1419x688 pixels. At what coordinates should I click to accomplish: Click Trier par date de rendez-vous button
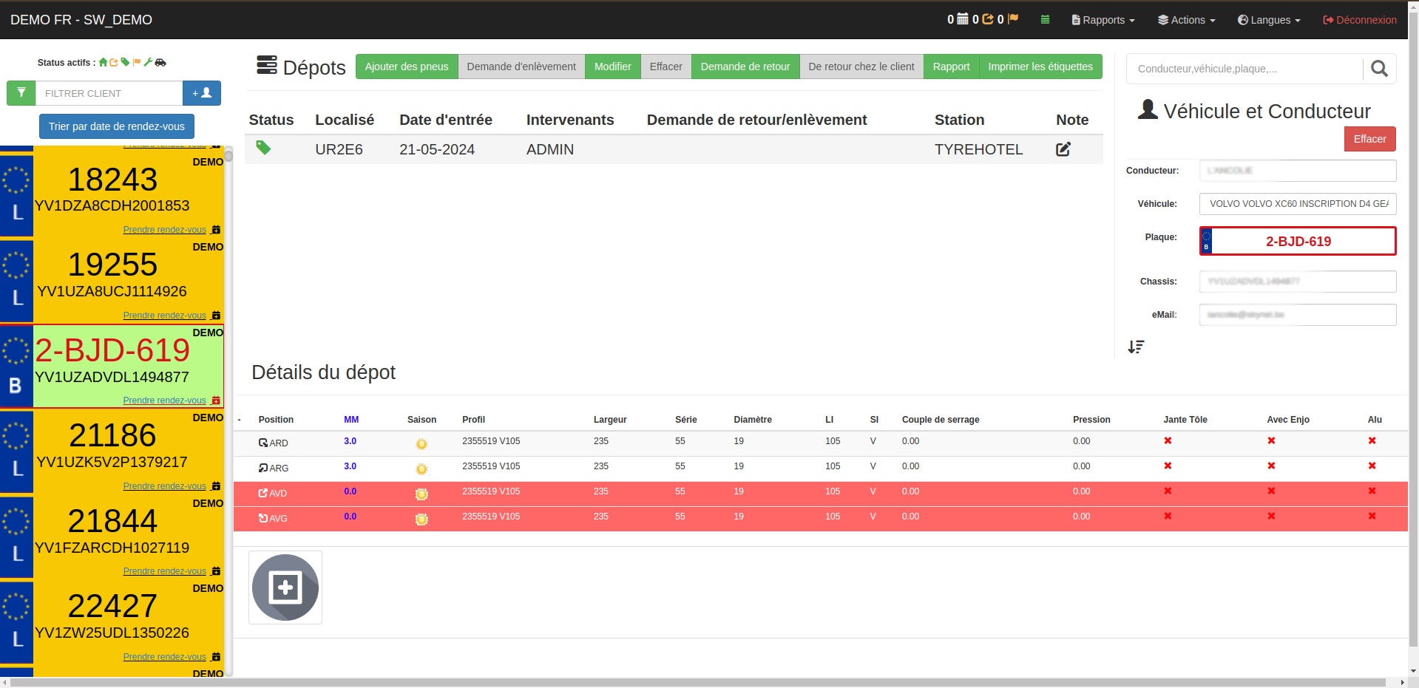point(117,126)
